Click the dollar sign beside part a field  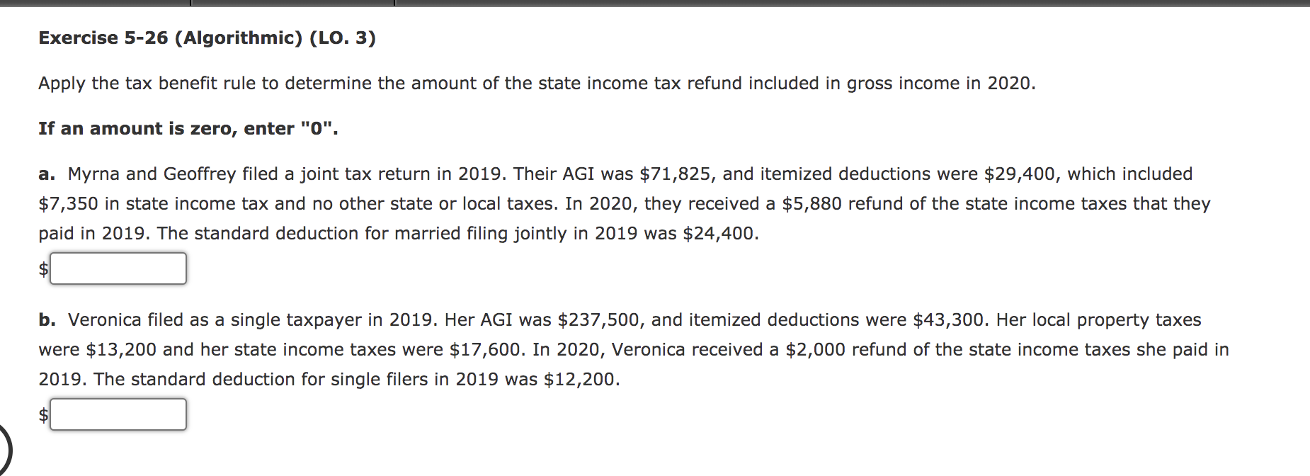[43, 268]
